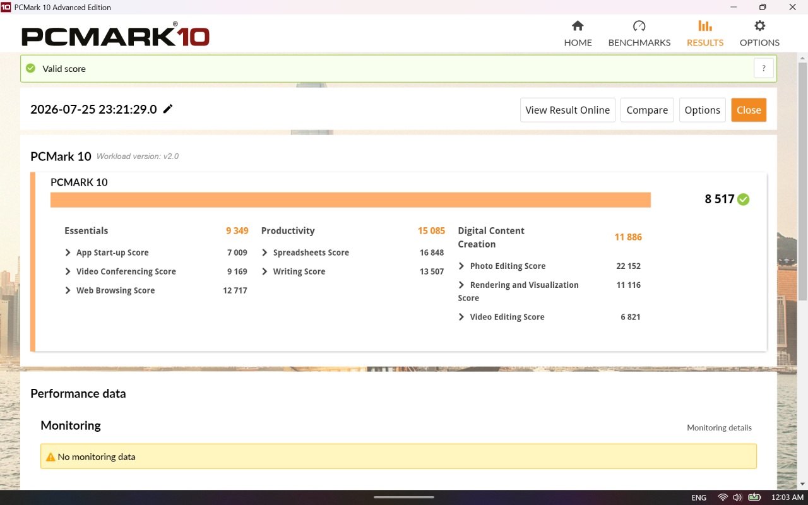Click the Essentials heading
The image size is (808, 505).
pyautogui.click(x=86, y=231)
